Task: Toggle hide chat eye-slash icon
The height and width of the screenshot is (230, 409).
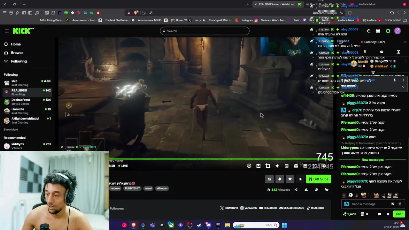Action: click(327, 190)
